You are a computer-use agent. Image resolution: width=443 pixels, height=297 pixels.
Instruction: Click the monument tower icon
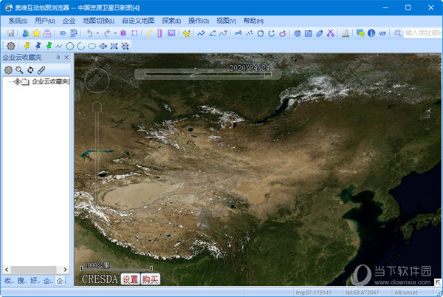[346, 33]
